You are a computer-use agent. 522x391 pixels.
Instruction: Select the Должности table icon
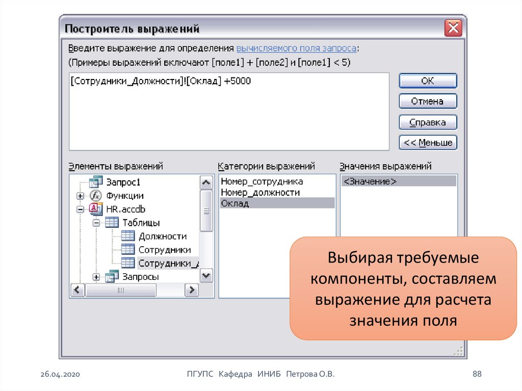[128, 236]
